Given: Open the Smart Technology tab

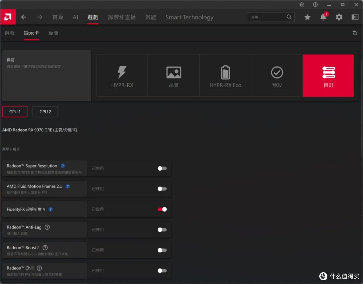Looking at the screenshot, I should pos(189,17).
